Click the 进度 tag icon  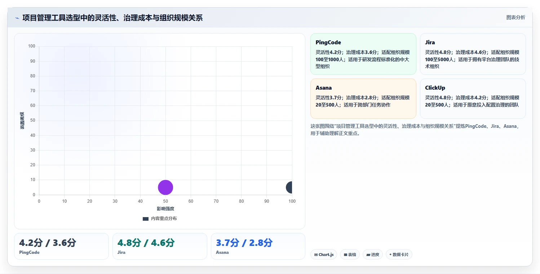pyautogui.click(x=368, y=255)
